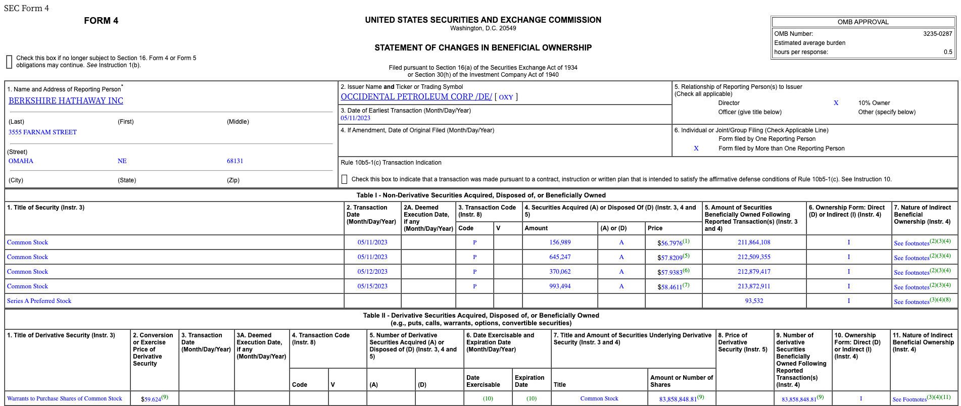961x406 pixels.
Task: Click the transaction date 05/12/2023
Action: tap(372, 272)
